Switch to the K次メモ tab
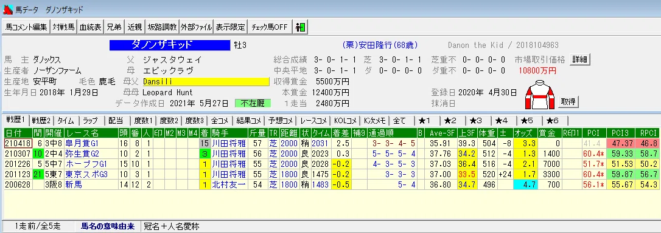Viewport: 661px width, 233px height. coord(375,121)
